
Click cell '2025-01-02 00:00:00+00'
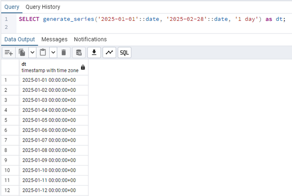(x=54, y=90)
